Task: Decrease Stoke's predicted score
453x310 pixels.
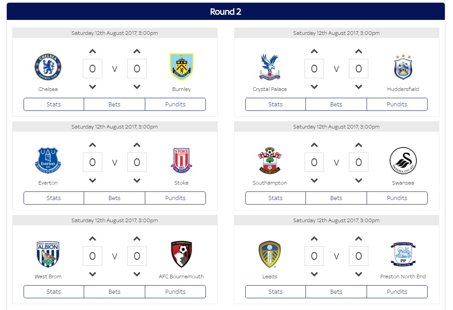Action: tap(137, 180)
